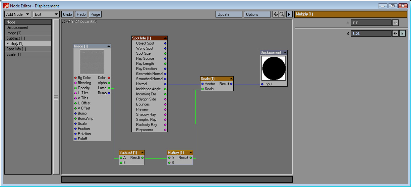Image resolution: width=411 pixels, height=187 pixels.
Task: Click the A value arrows stepper
Action: (395, 23)
